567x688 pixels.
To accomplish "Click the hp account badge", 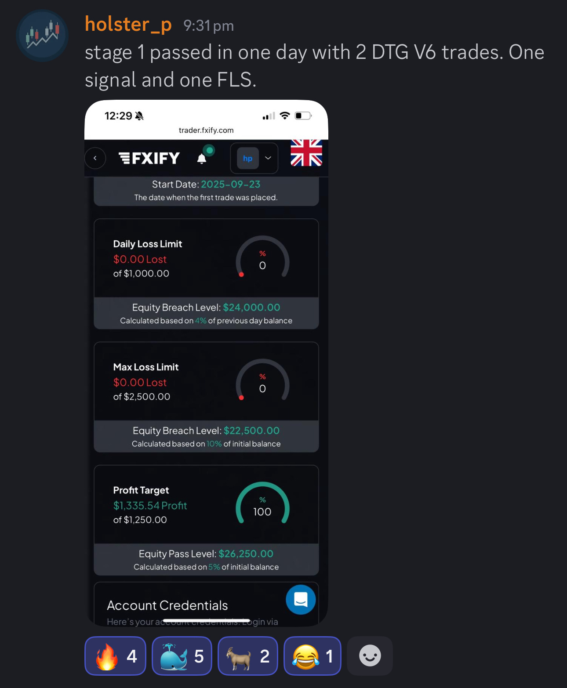I will [x=248, y=158].
